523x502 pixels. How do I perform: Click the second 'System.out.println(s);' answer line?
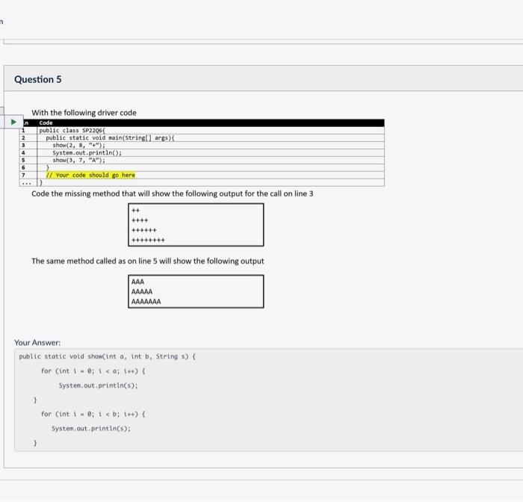point(91,429)
